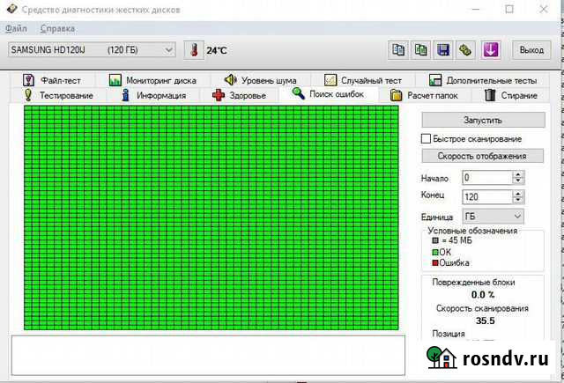Open the Здоровье tab with red cross icon
The width and height of the screenshot is (564, 383).
point(238,95)
